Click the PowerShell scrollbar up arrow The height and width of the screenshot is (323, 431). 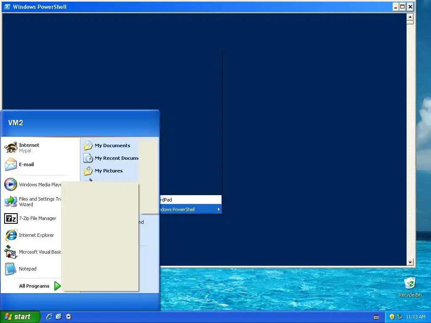pos(410,17)
